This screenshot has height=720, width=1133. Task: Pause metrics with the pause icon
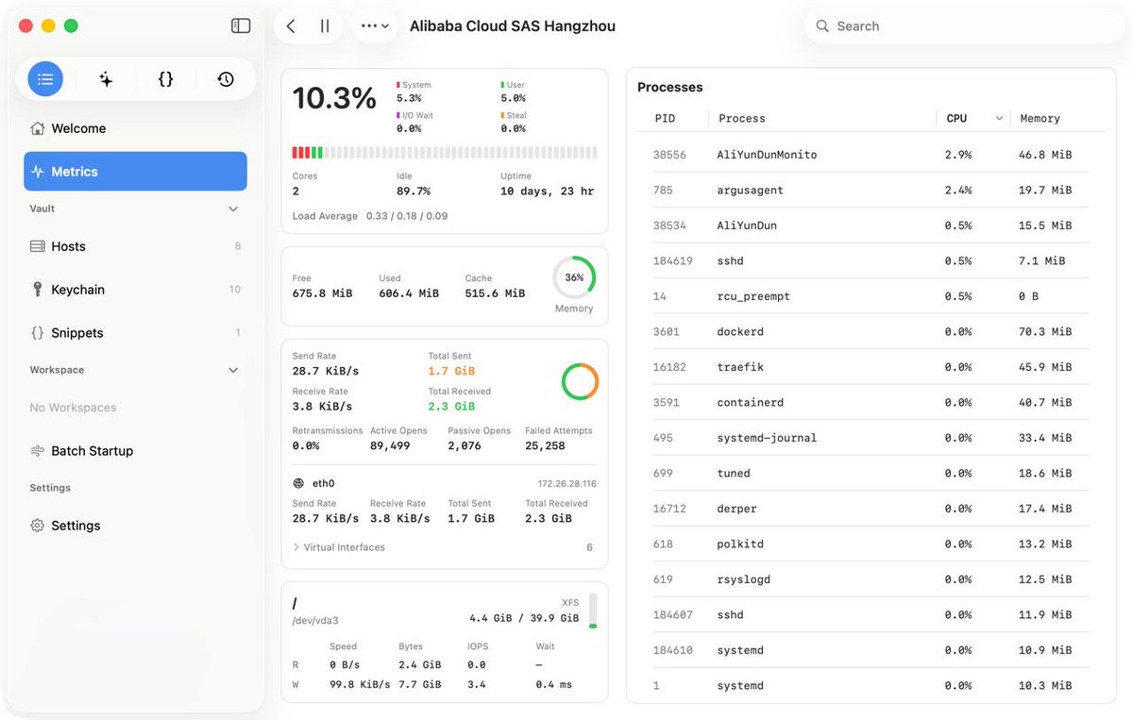tap(325, 26)
